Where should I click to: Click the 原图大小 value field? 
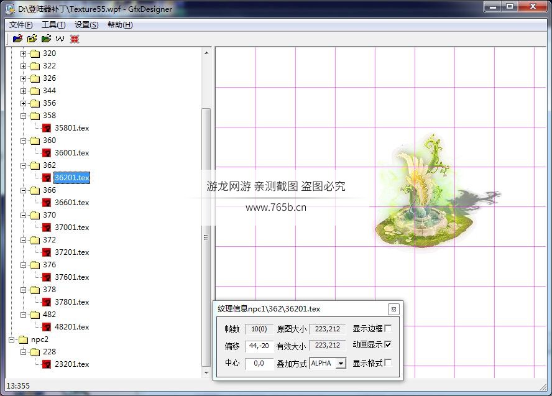click(x=328, y=329)
